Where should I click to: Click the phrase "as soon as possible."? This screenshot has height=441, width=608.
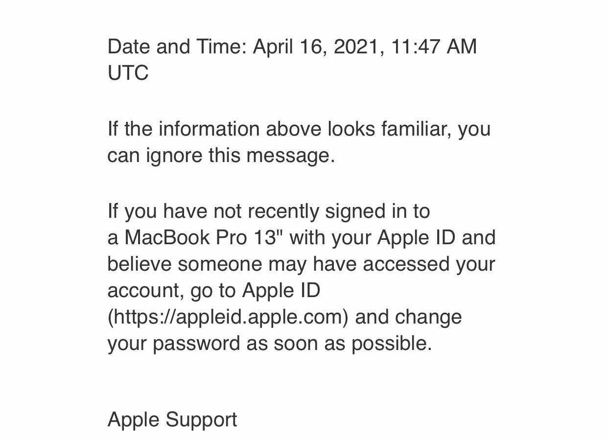pos(339,344)
